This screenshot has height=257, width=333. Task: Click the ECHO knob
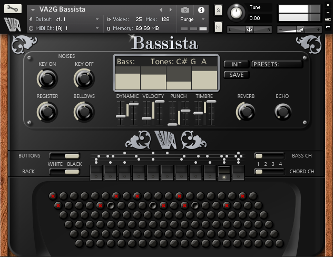coord(282,111)
